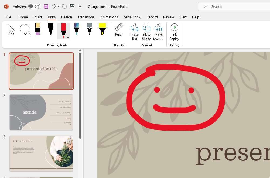This screenshot has height=178, width=270.
Task: Convert Ink to Shape
Action: (x=146, y=32)
